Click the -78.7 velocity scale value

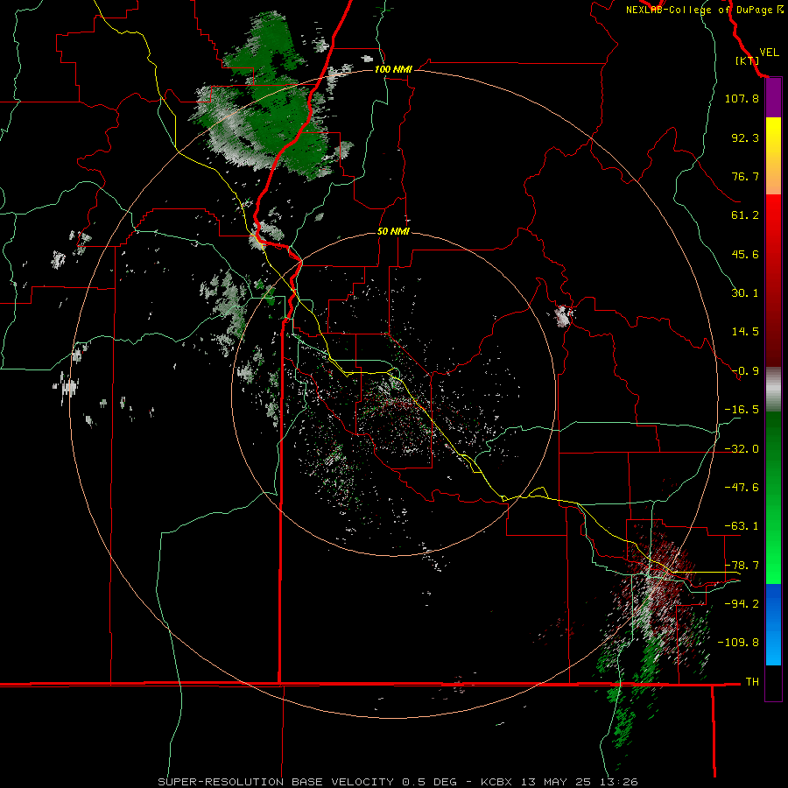pyautogui.click(x=742, y=566)
